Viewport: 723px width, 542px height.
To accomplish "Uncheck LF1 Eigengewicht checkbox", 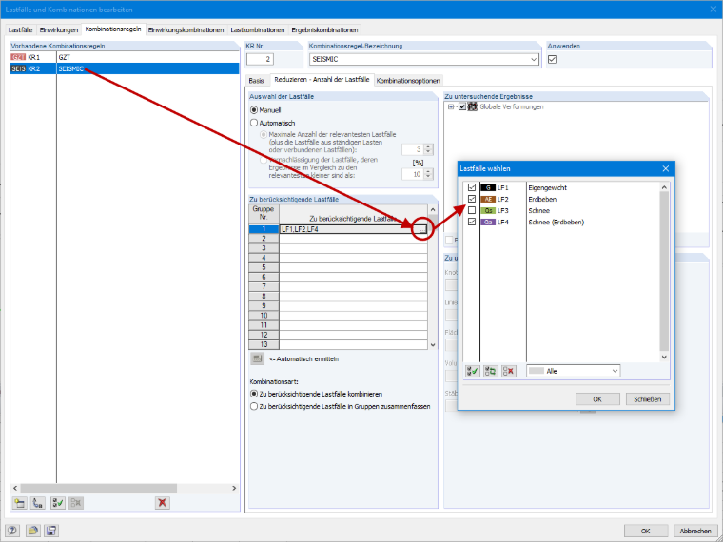I will coord(471,187).
